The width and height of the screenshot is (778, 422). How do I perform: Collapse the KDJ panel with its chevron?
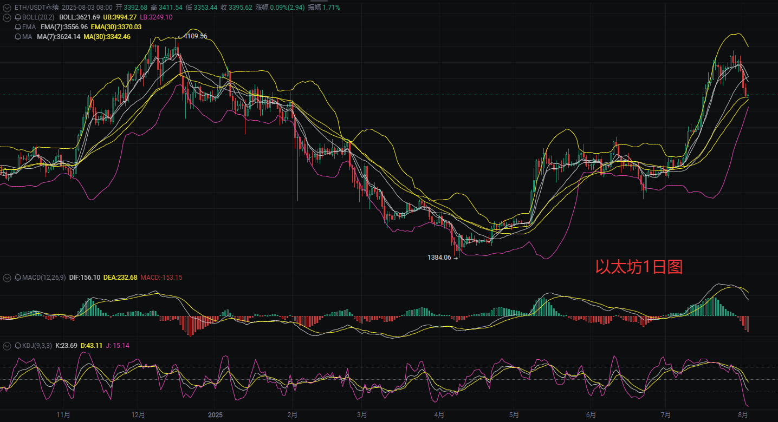(x=7, y=345)
